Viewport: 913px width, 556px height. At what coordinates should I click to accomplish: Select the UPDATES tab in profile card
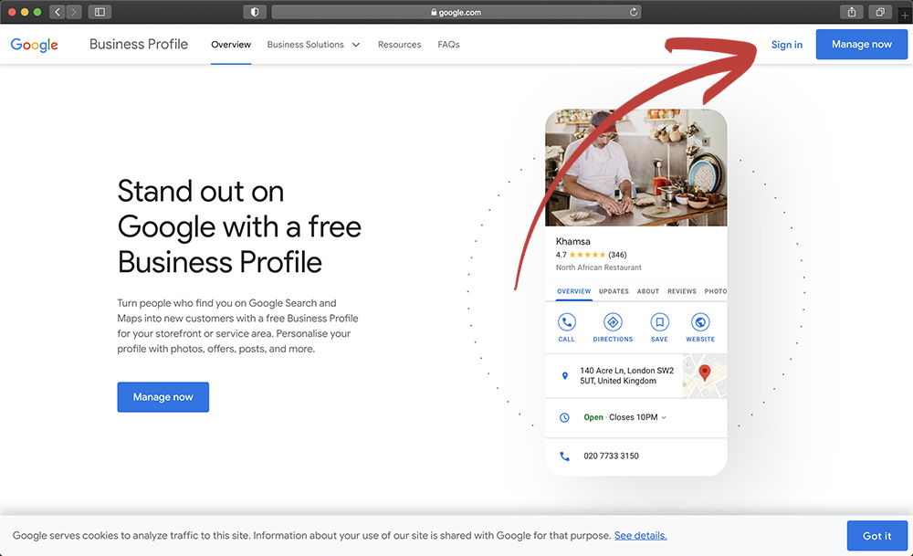[x=614, y=291]
